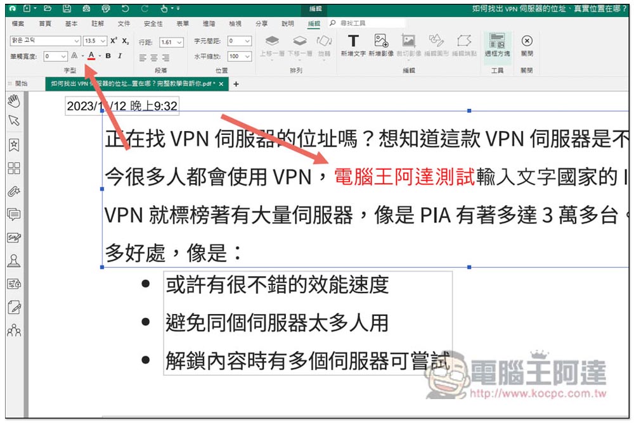634x423 pixels.
Task: Open the Comments panel in left sidebar
Action: 14,214
